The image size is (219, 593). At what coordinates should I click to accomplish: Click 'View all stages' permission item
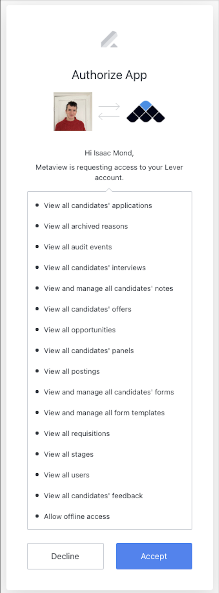[x=69, y=454]
